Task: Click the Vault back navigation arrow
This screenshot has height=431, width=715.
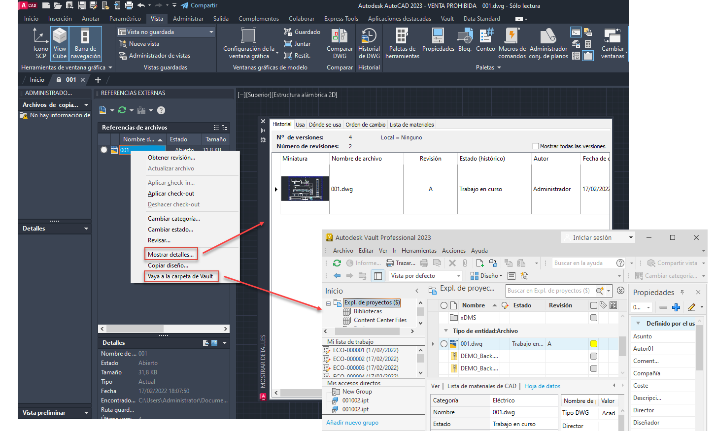Action: point(337,276)
